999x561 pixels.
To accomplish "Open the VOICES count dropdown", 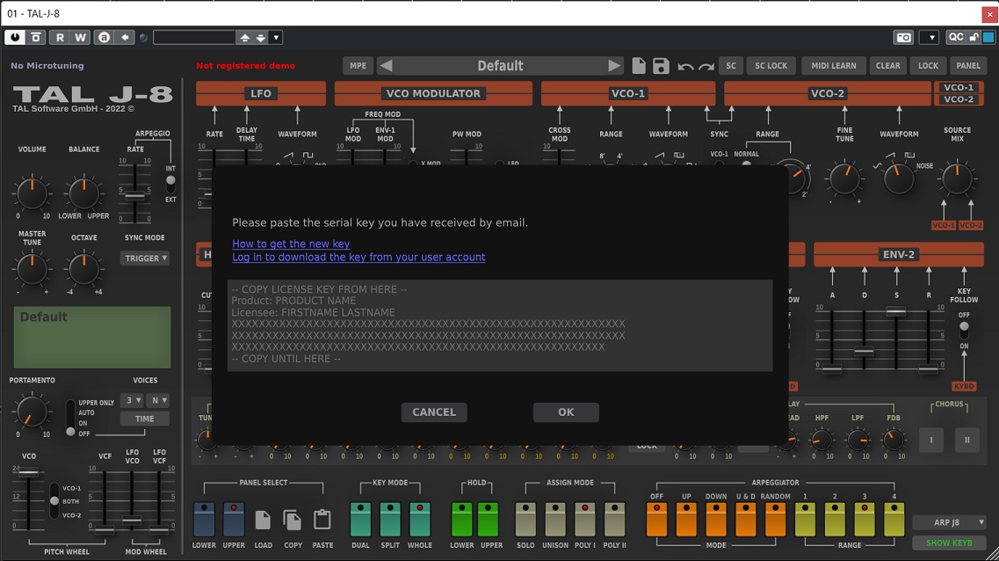I will tap(131, 400).
